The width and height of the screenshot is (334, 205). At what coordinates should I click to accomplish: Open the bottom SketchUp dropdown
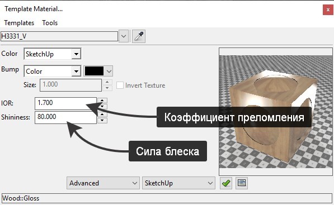coord(178,183)
